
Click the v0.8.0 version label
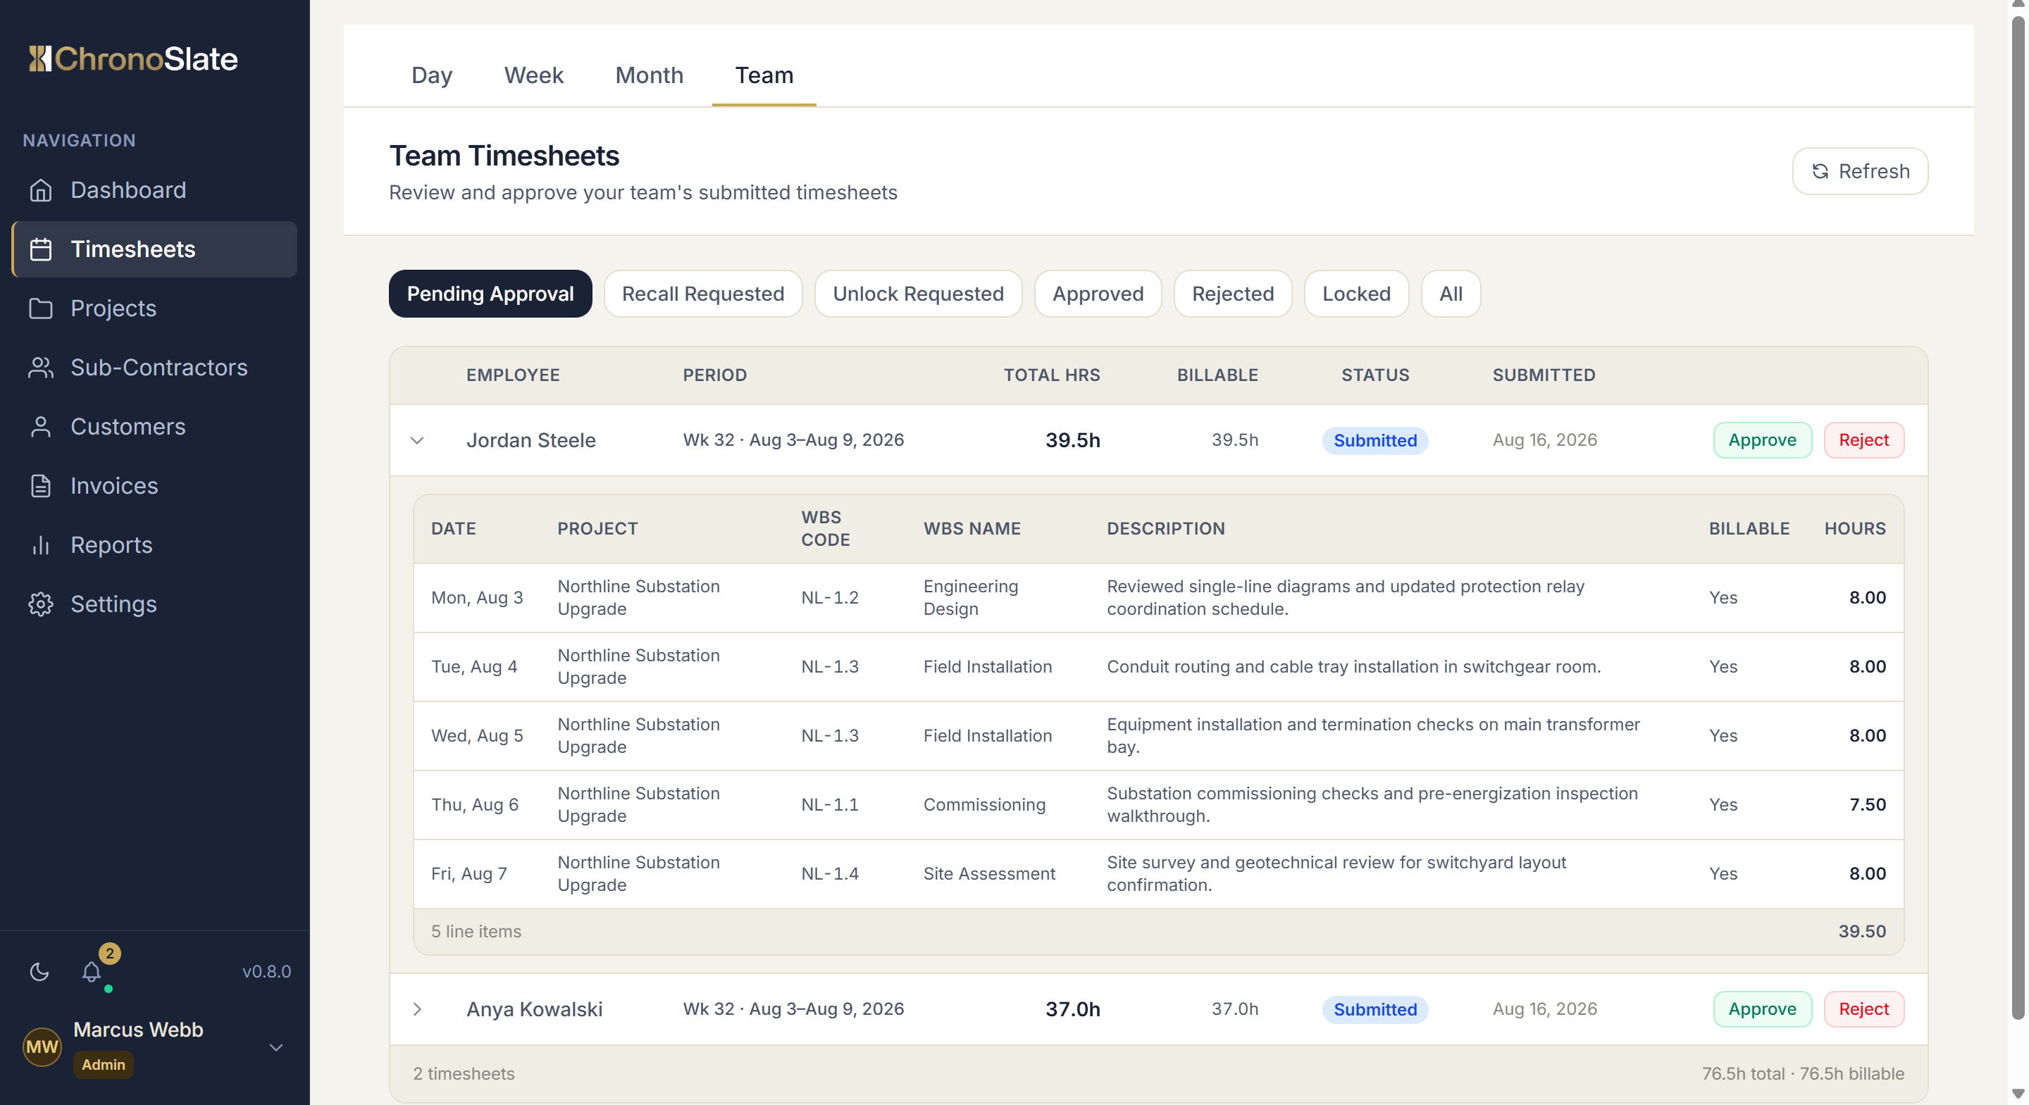click(x=266, y=971)
